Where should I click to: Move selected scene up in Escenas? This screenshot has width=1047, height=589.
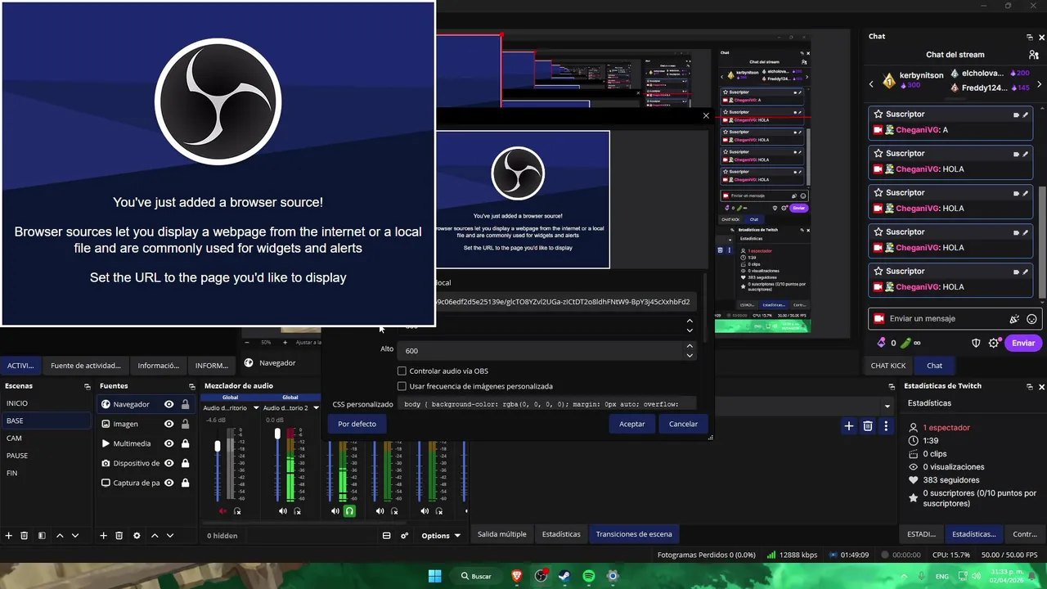coord(60,536)
